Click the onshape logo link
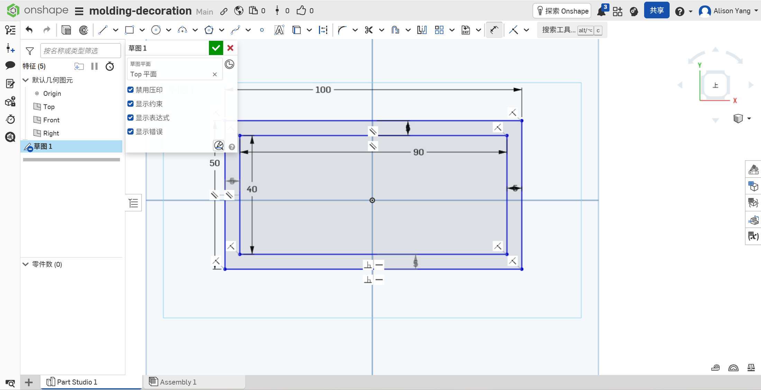Image resolution: width=761 pixels, height=390 pixels. [x=37, y=10]
